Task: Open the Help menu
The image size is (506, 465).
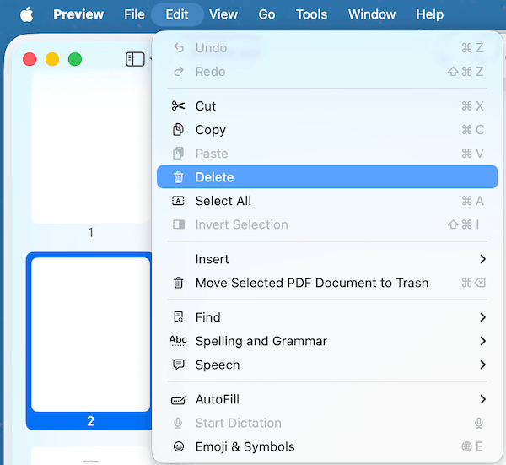Action: tap(430, 14)
